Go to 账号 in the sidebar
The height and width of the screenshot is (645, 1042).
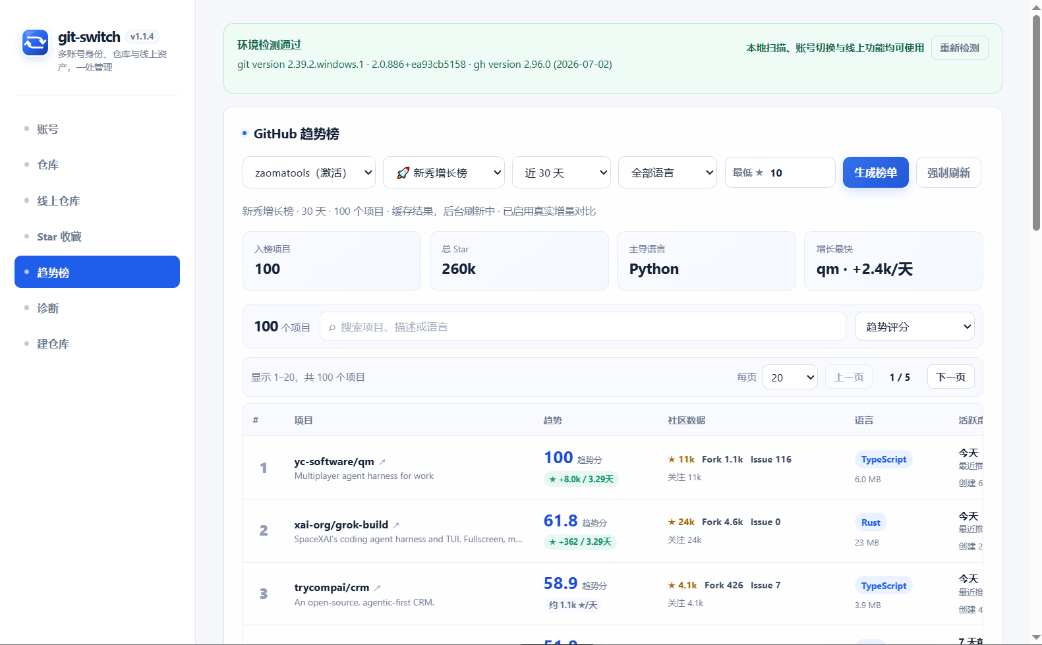(97, 129)
